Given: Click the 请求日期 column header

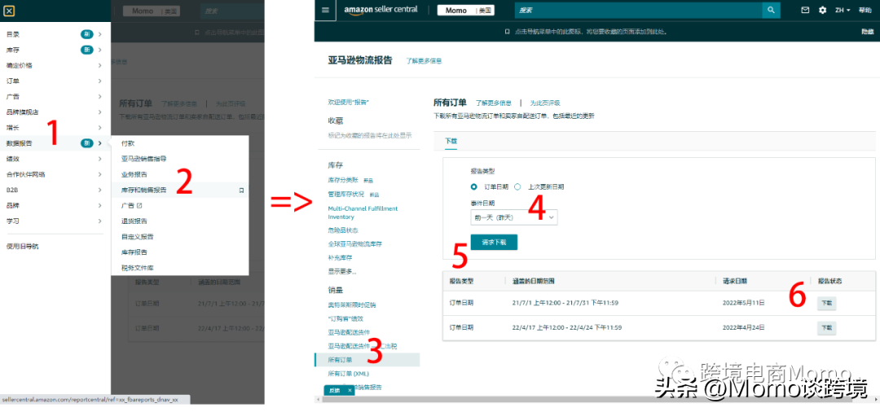Looking at the screenshot, I should [735, 281].
